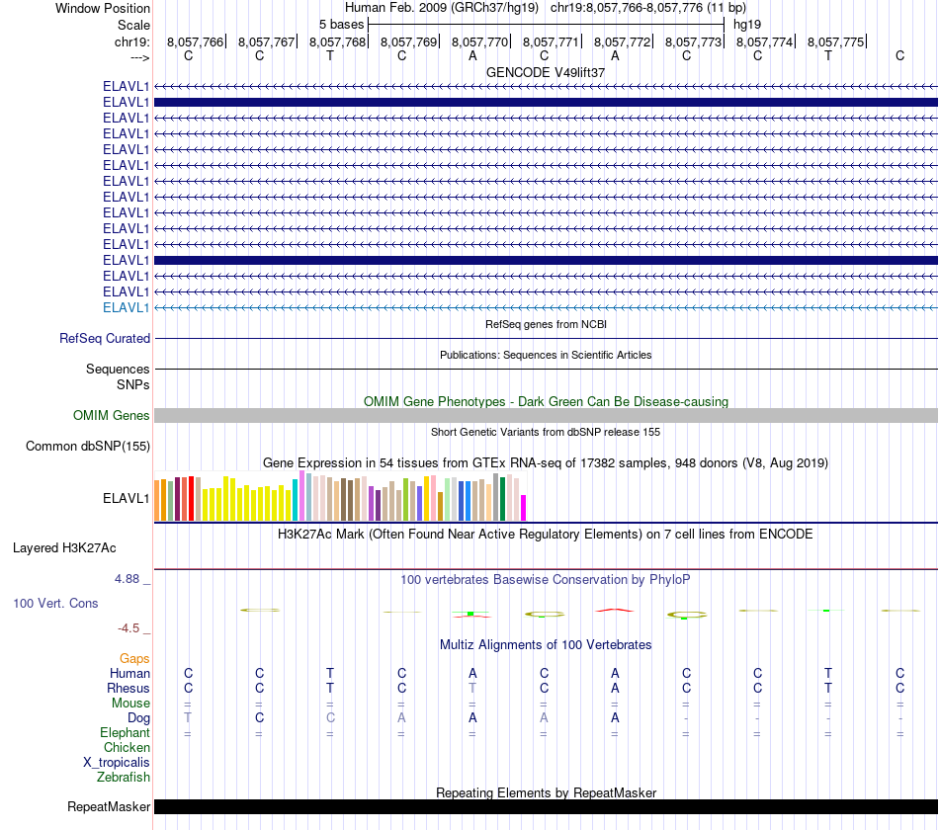Viewport: 939px width, 830px height.
Task: Open the H3K27Ac Mark ENCODE track title
Action: coord(546,535)
